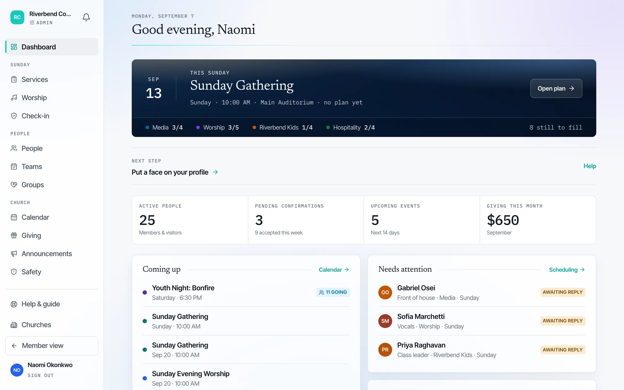
Task: Click the Help link
Action: (x=590, y=166)
